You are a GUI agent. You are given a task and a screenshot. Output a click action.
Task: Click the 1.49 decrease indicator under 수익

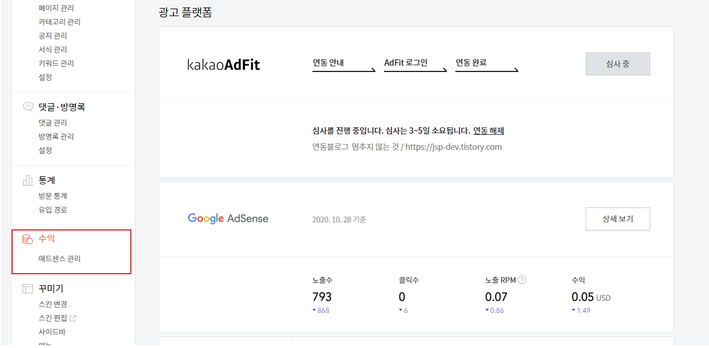[x=581, y=311]
